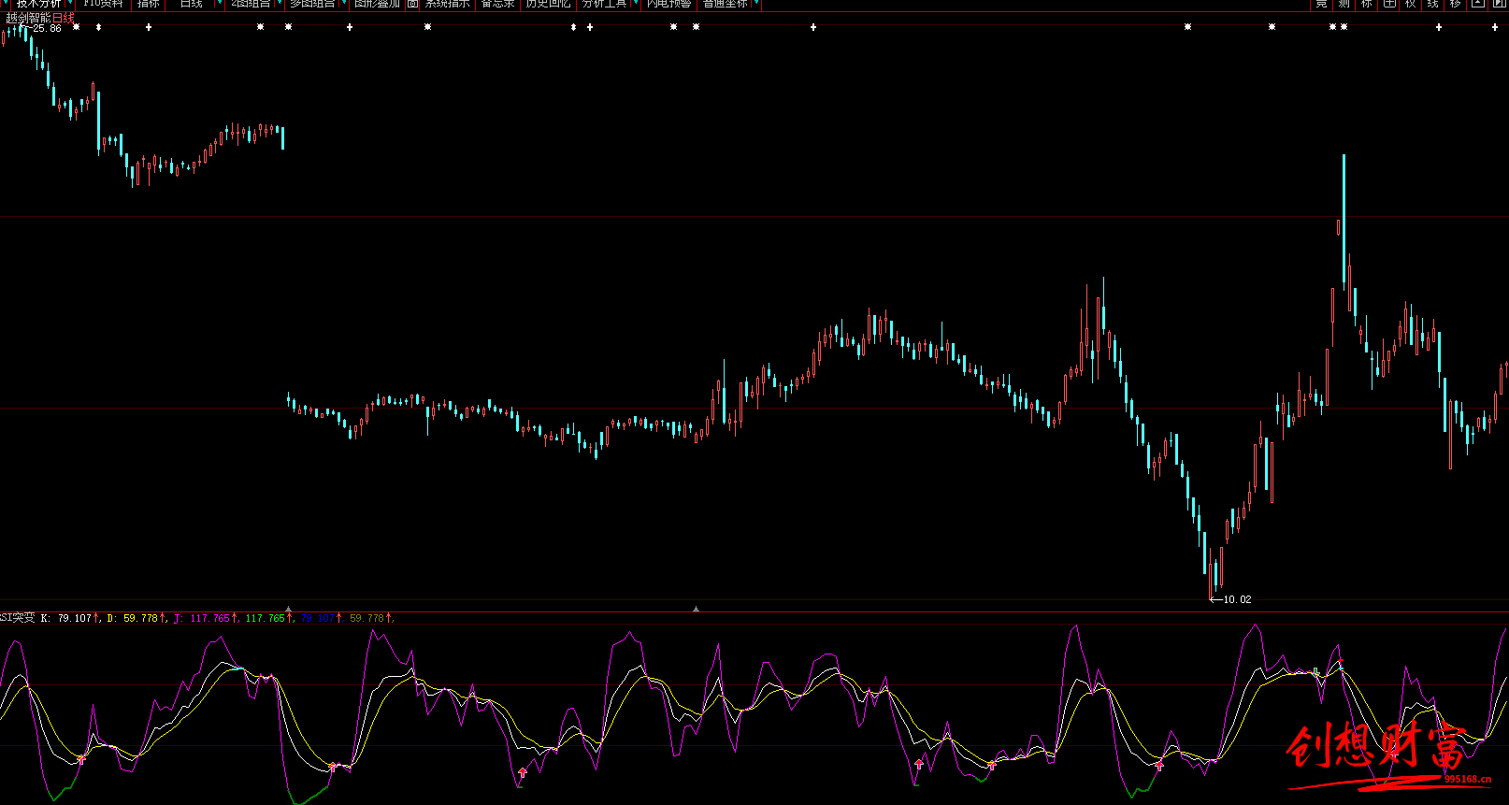Open the 历史回忆 replay

(548, 4)
